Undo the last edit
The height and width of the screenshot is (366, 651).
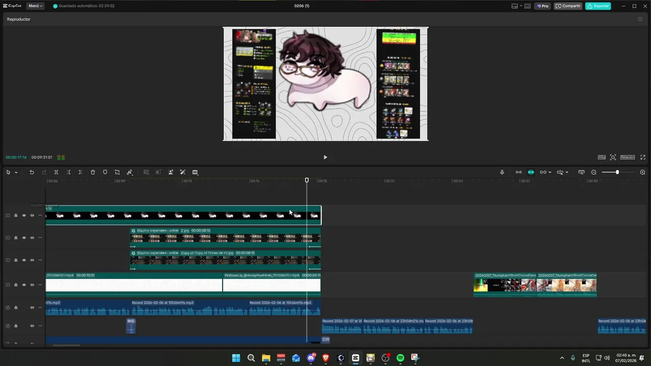32,172
